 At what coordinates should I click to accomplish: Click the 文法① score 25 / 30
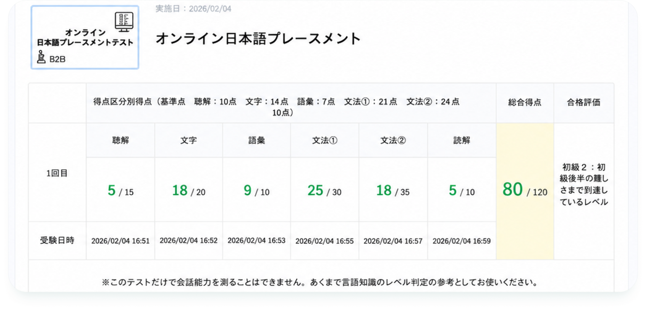[x=325, y=190]
